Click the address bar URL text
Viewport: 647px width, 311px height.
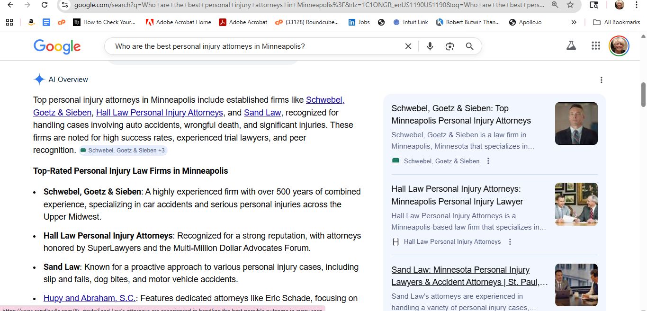coord(309,5)
